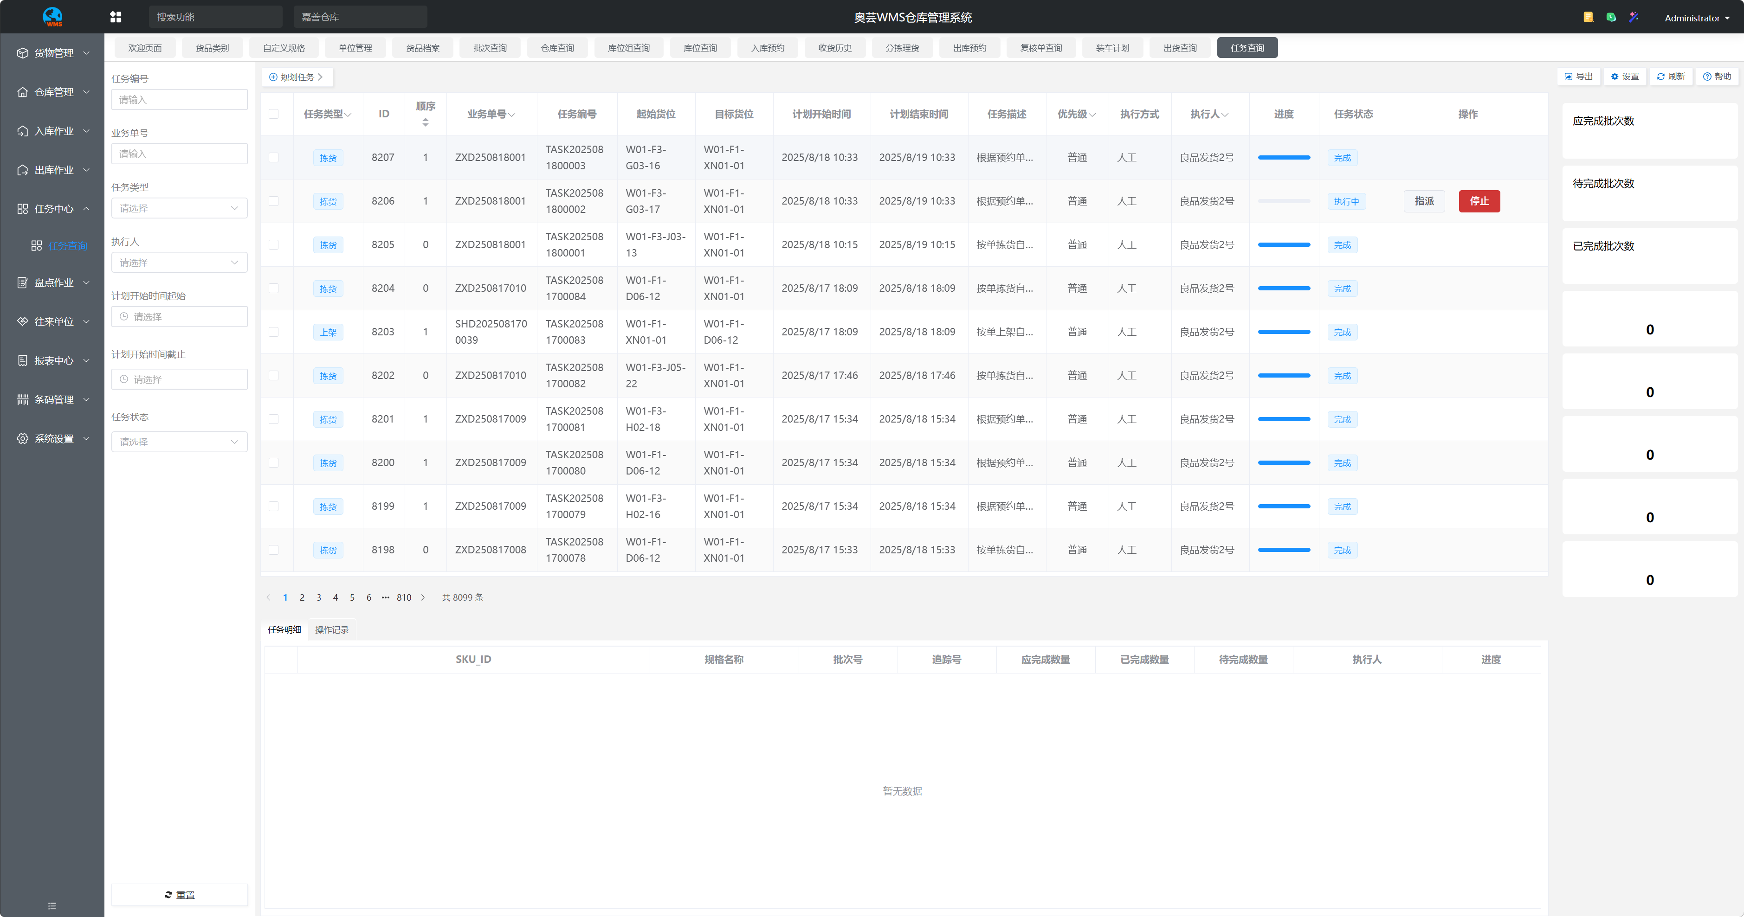Click the yellow notes icon in header
Viewport: 1744px width, 917px height.
1588,17
